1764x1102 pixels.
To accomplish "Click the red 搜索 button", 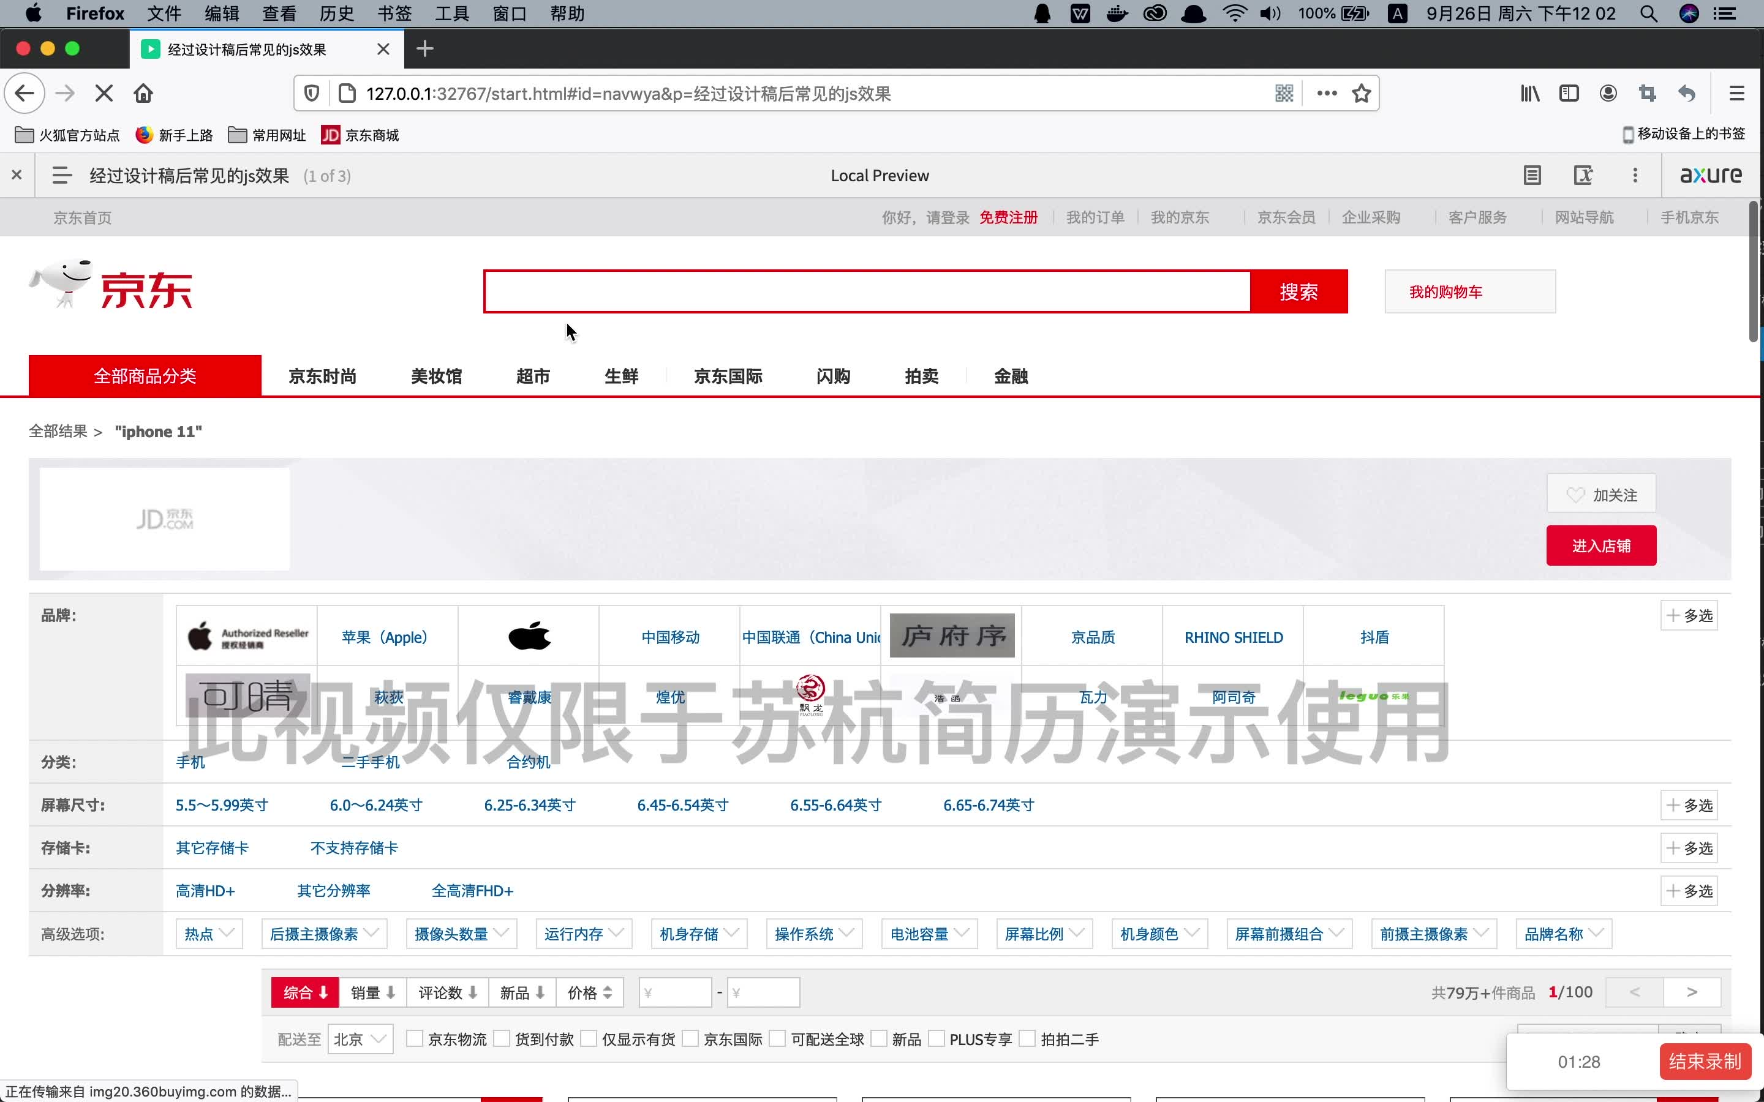I will (x=1298, y=291).
